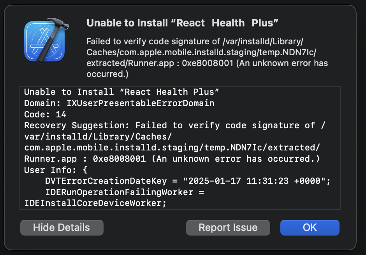Dismiss the dialog with OK
366x255 pixels.
click(x=310, y=228)
